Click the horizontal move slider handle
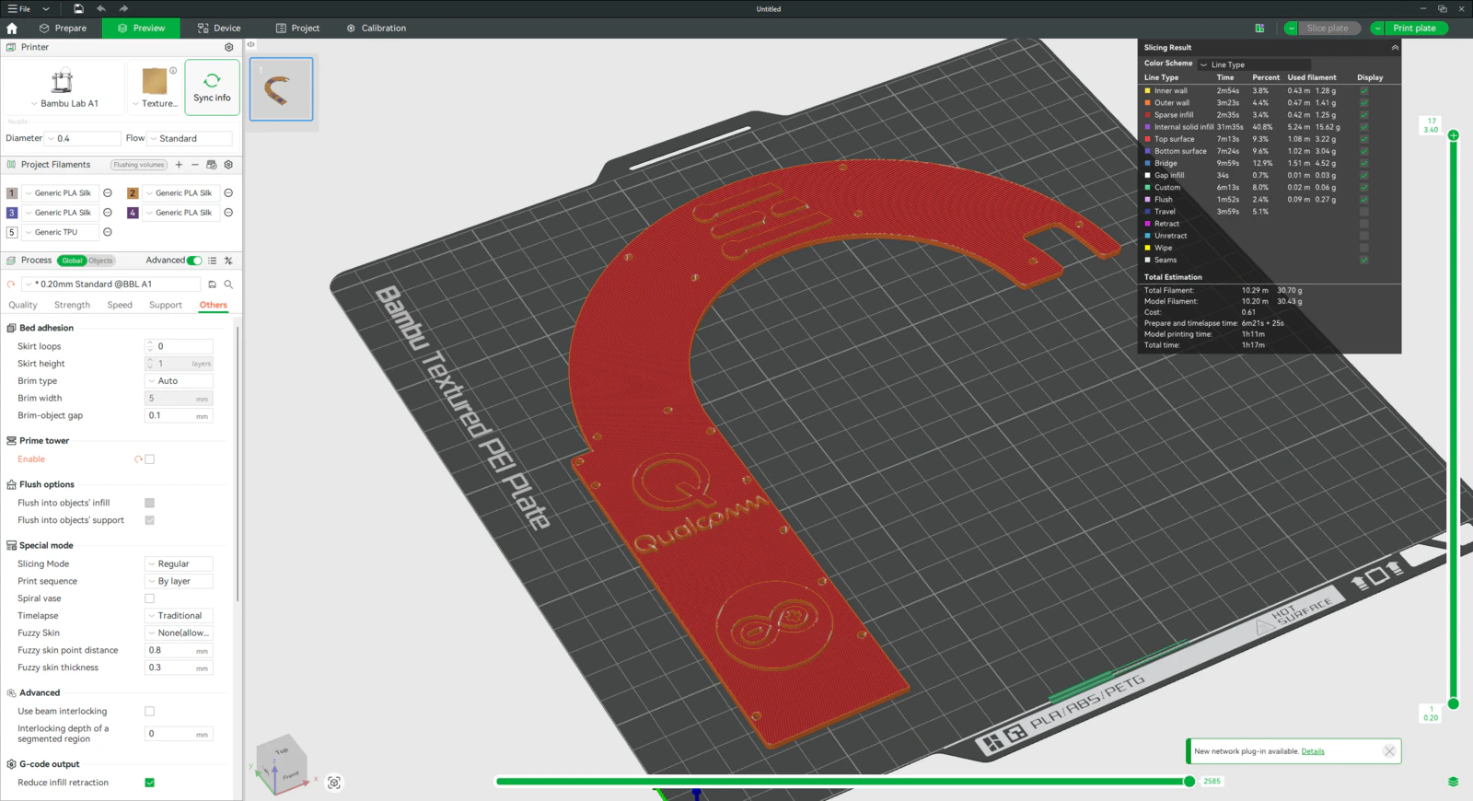The width and height of the screenshot is (1473, 801). coord(1189,782)
